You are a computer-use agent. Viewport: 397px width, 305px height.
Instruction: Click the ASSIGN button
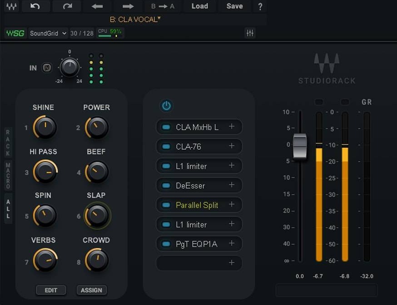click(x=91, y=290)
